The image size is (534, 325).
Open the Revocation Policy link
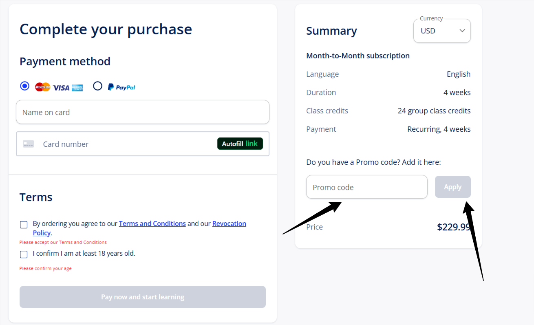tap(139, 228)
